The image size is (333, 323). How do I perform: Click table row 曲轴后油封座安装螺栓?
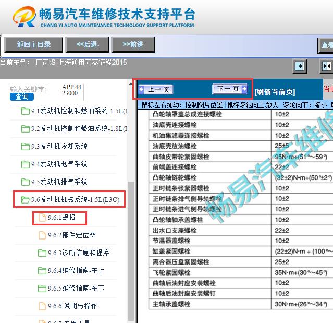[241, 283]
